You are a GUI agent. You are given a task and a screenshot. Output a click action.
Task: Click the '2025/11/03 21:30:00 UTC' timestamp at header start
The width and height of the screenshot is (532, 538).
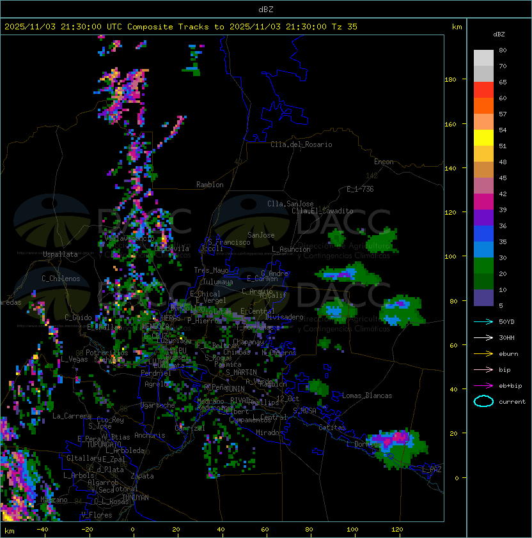coord(63,27)
